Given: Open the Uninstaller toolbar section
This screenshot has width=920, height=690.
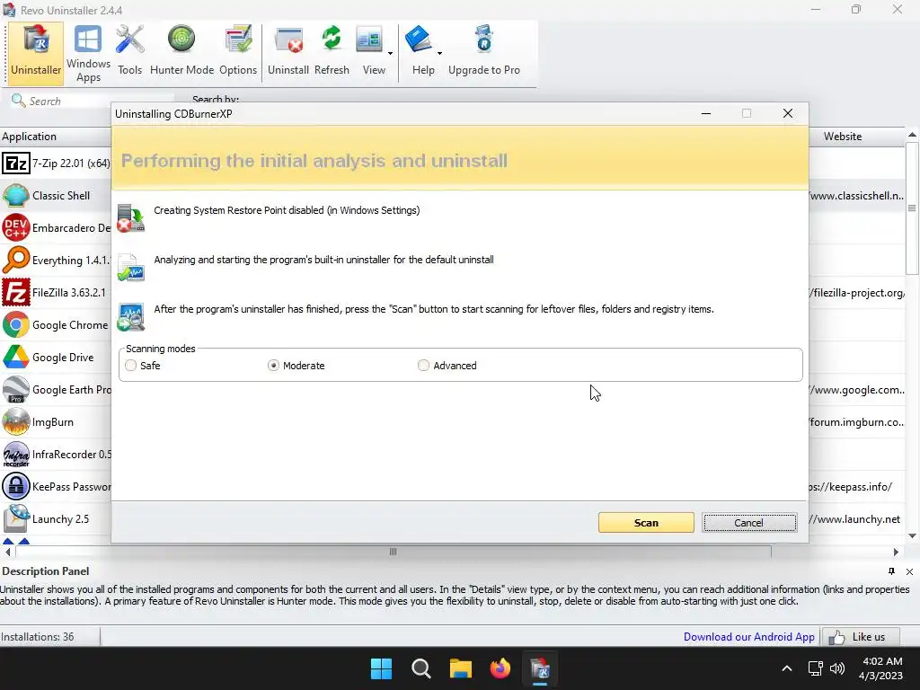Looking at the screenshot, I should tap(36, 52).
